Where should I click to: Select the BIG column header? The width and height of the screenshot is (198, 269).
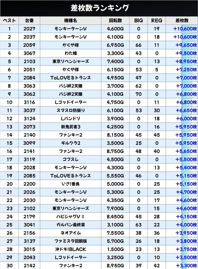coord(139,21)
